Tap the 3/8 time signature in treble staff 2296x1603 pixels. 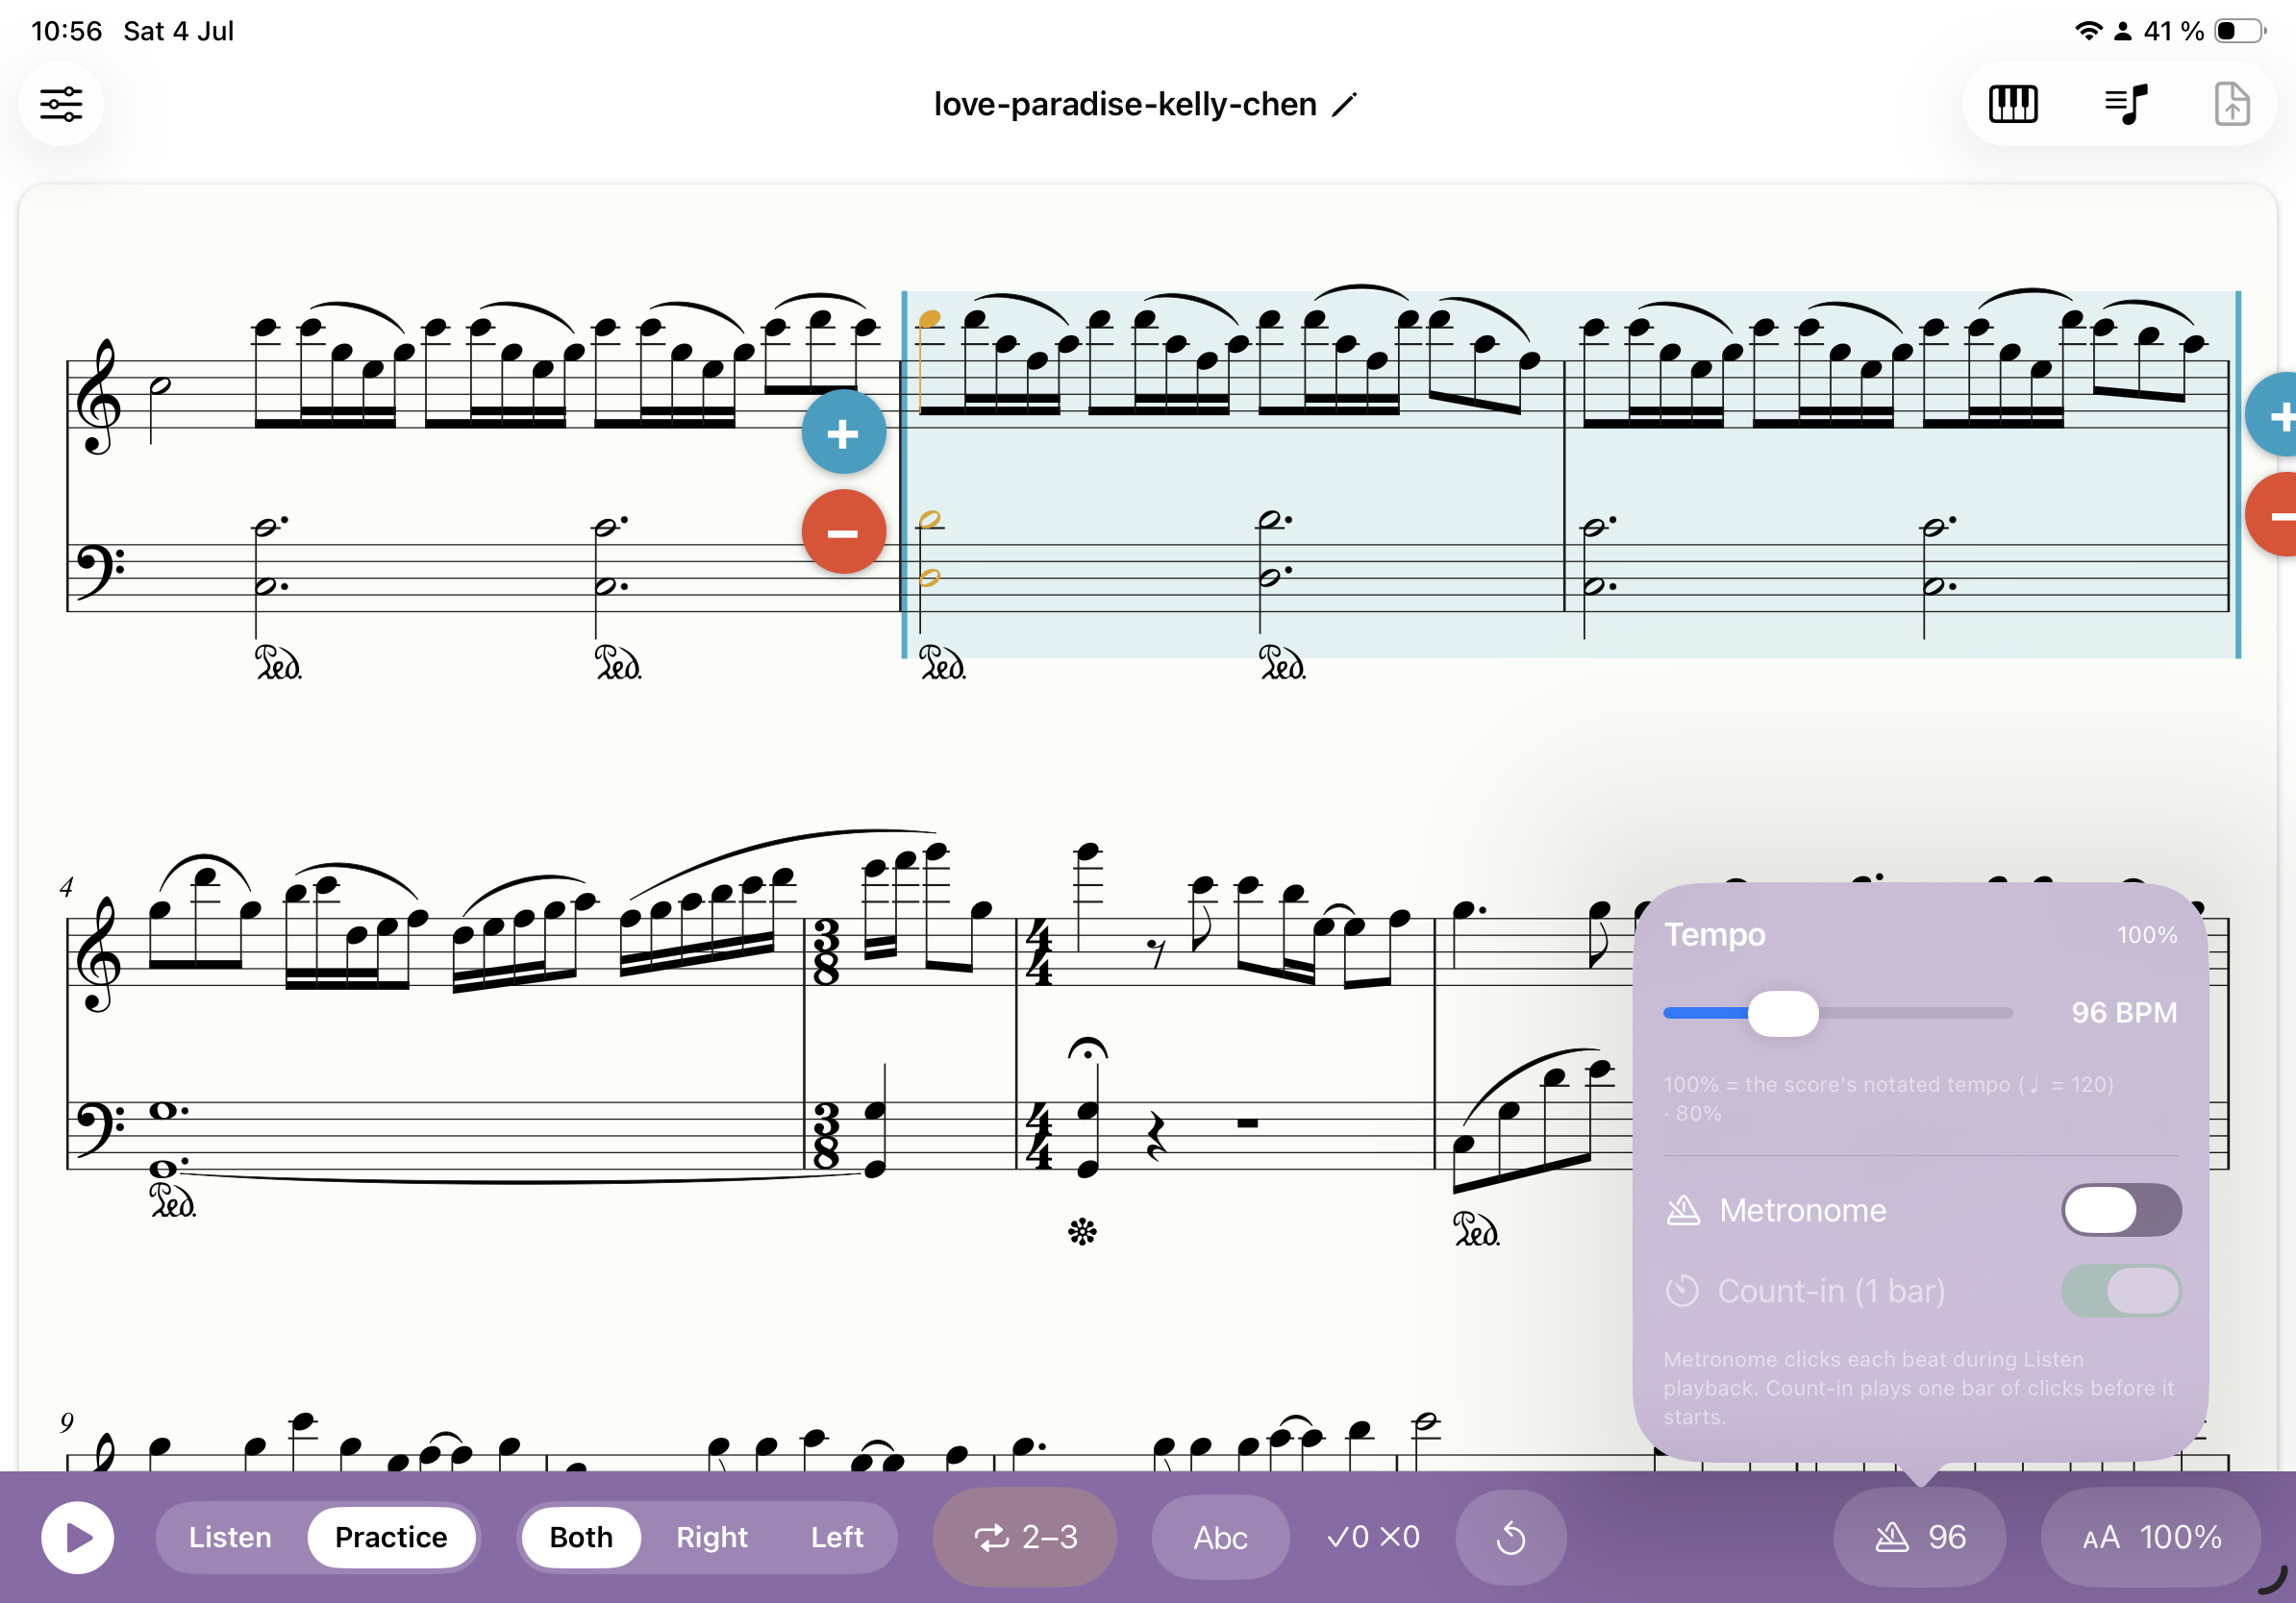pyautogui.click(x=826, y=951)
